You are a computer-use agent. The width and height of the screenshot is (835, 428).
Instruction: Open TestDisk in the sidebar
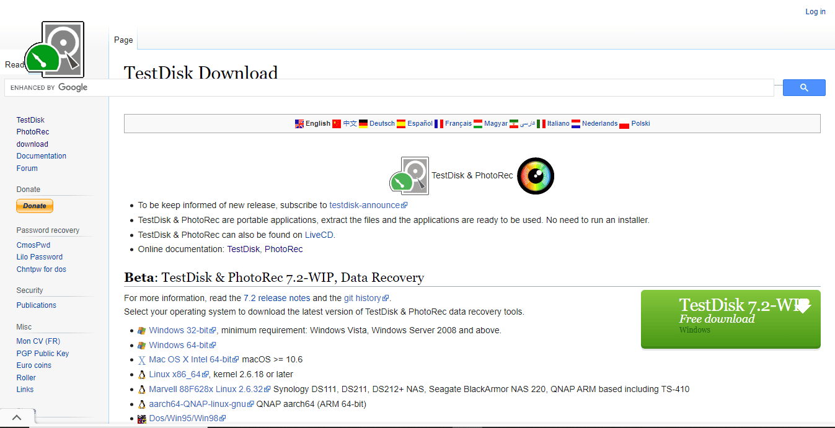pos(30,120)
